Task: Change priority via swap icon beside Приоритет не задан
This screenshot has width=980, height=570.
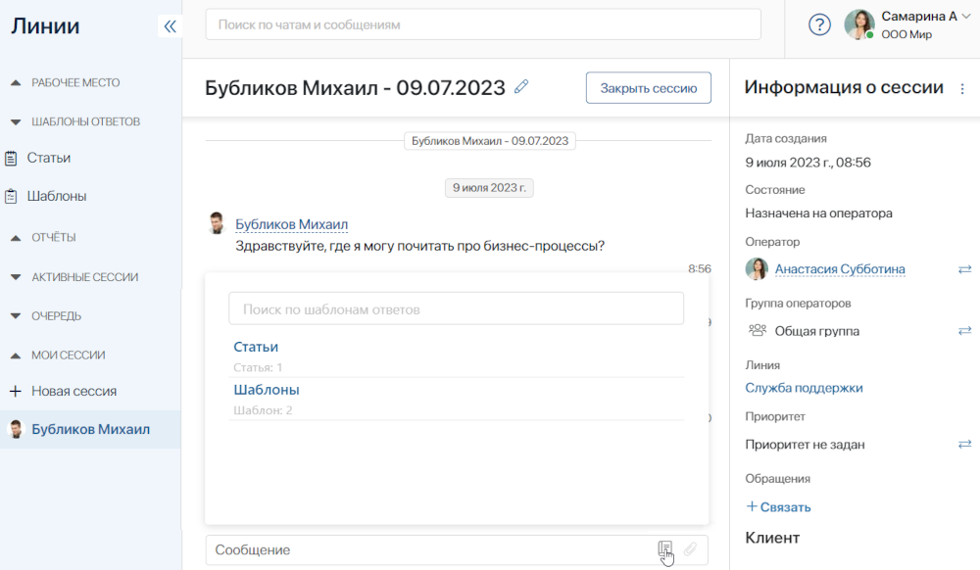Action: (965, 444)
